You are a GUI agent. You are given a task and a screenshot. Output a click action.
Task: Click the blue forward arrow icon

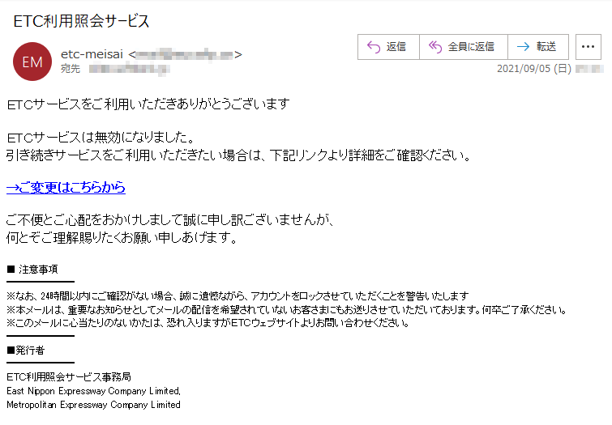click(523, 47)
